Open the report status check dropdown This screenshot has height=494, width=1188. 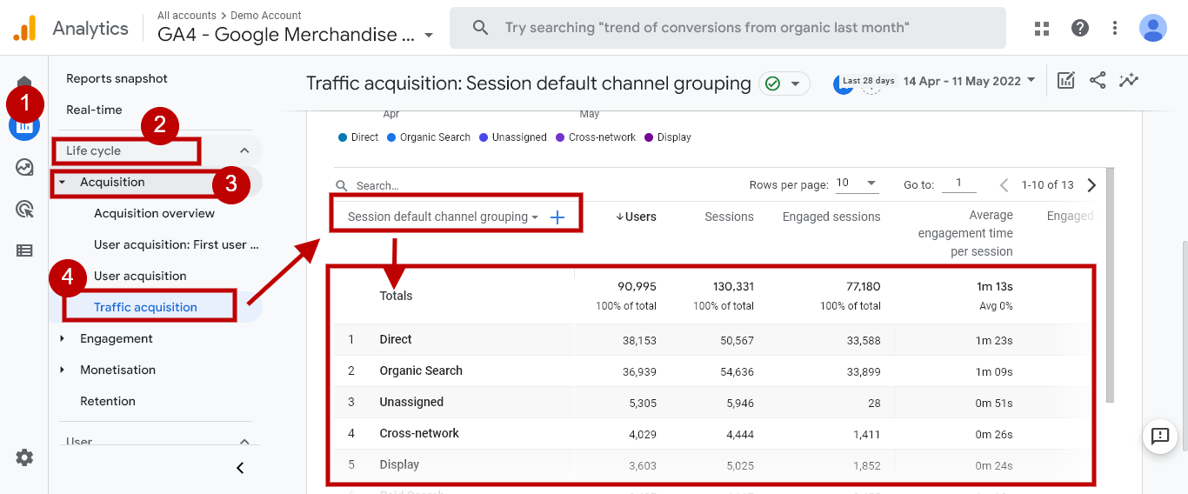(x=784, y=83)
